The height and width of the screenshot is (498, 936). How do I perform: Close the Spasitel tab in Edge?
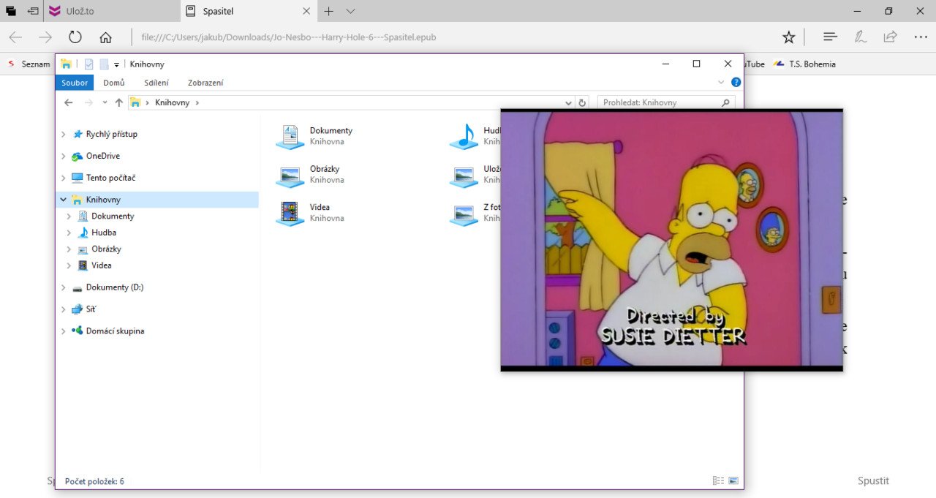tap(307, 11)
